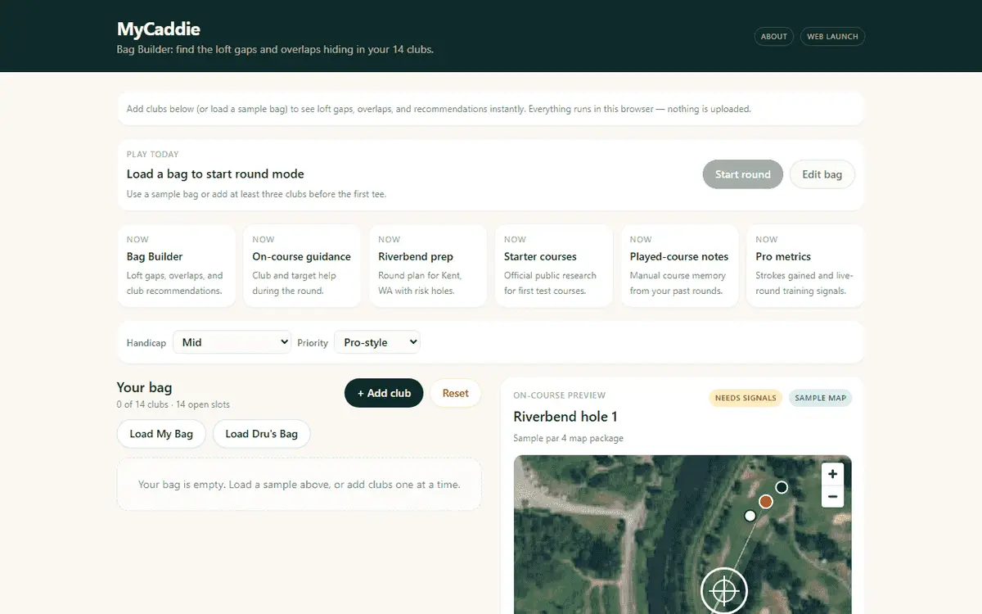Open the Played-course notes card
982x614 pixels.
(680, 266)
